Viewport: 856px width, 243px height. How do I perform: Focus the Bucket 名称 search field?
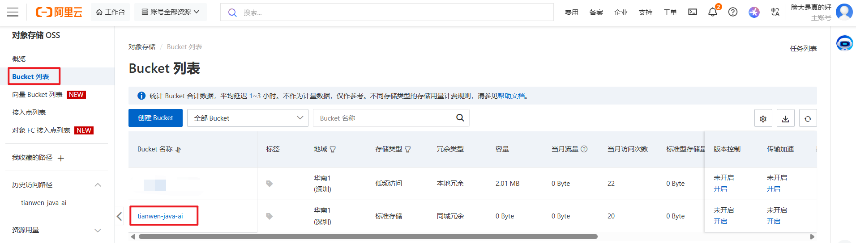click(x=382, y=118)
